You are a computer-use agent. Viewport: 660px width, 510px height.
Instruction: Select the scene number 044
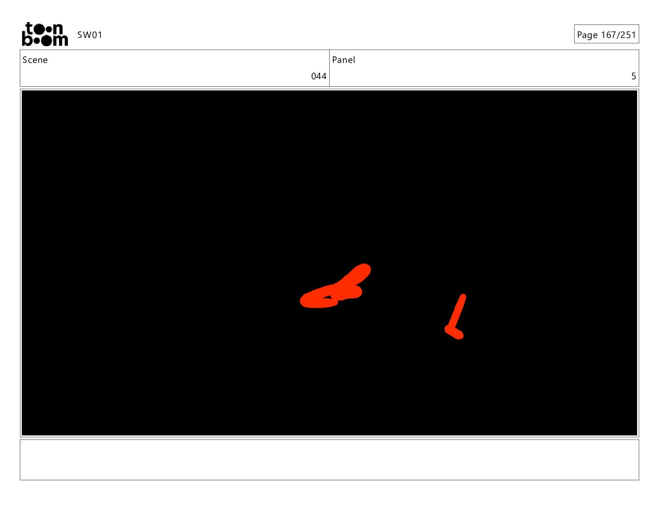319,76
